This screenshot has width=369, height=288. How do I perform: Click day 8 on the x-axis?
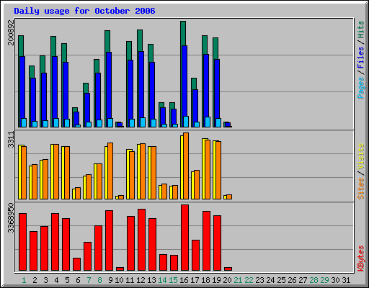point(99,280)
